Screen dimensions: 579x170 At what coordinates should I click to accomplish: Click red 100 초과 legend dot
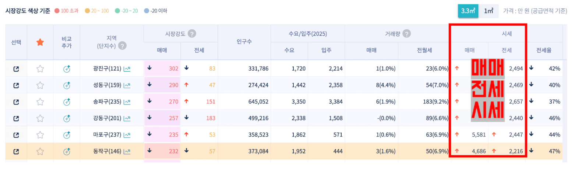(x=57, y=11)
